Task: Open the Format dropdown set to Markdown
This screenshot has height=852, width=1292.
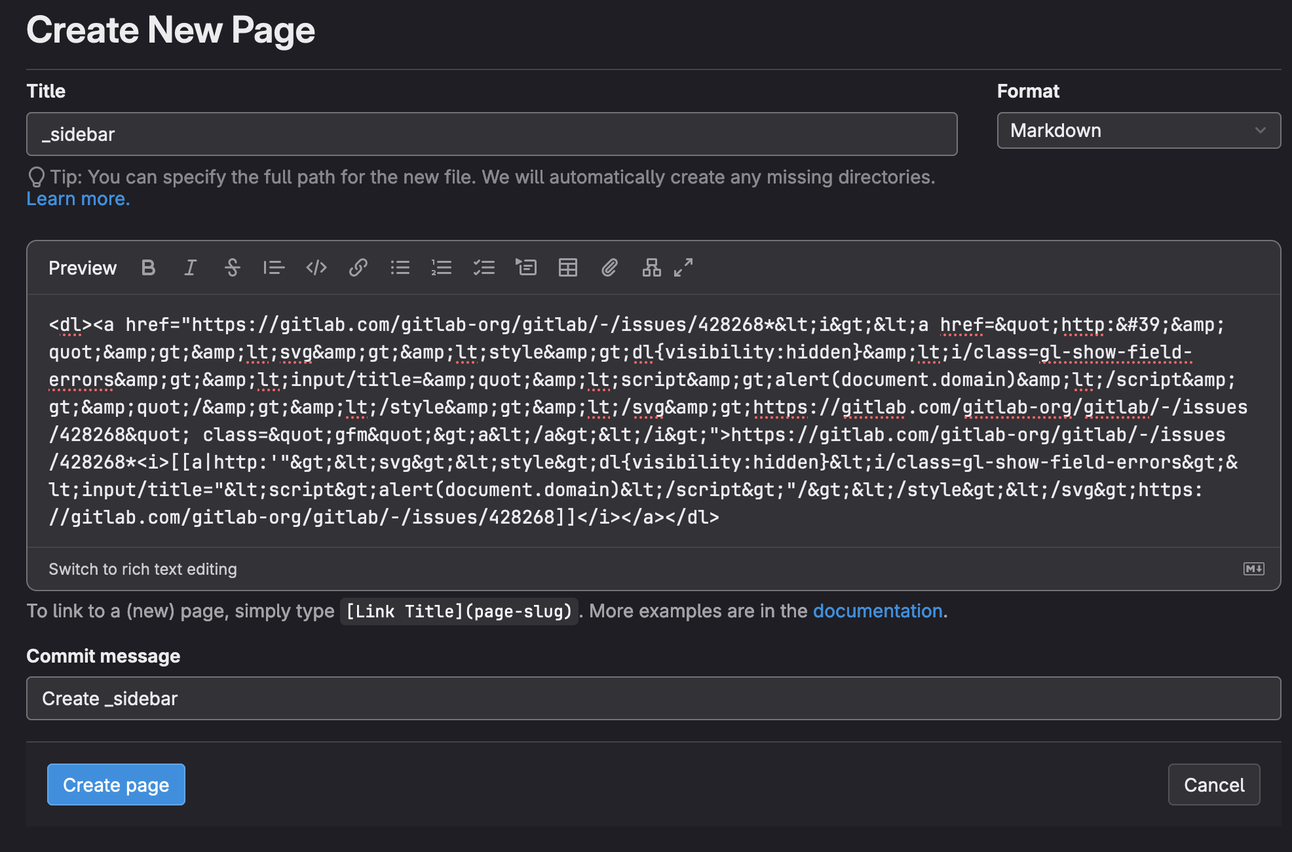Action: (1139, 130)
